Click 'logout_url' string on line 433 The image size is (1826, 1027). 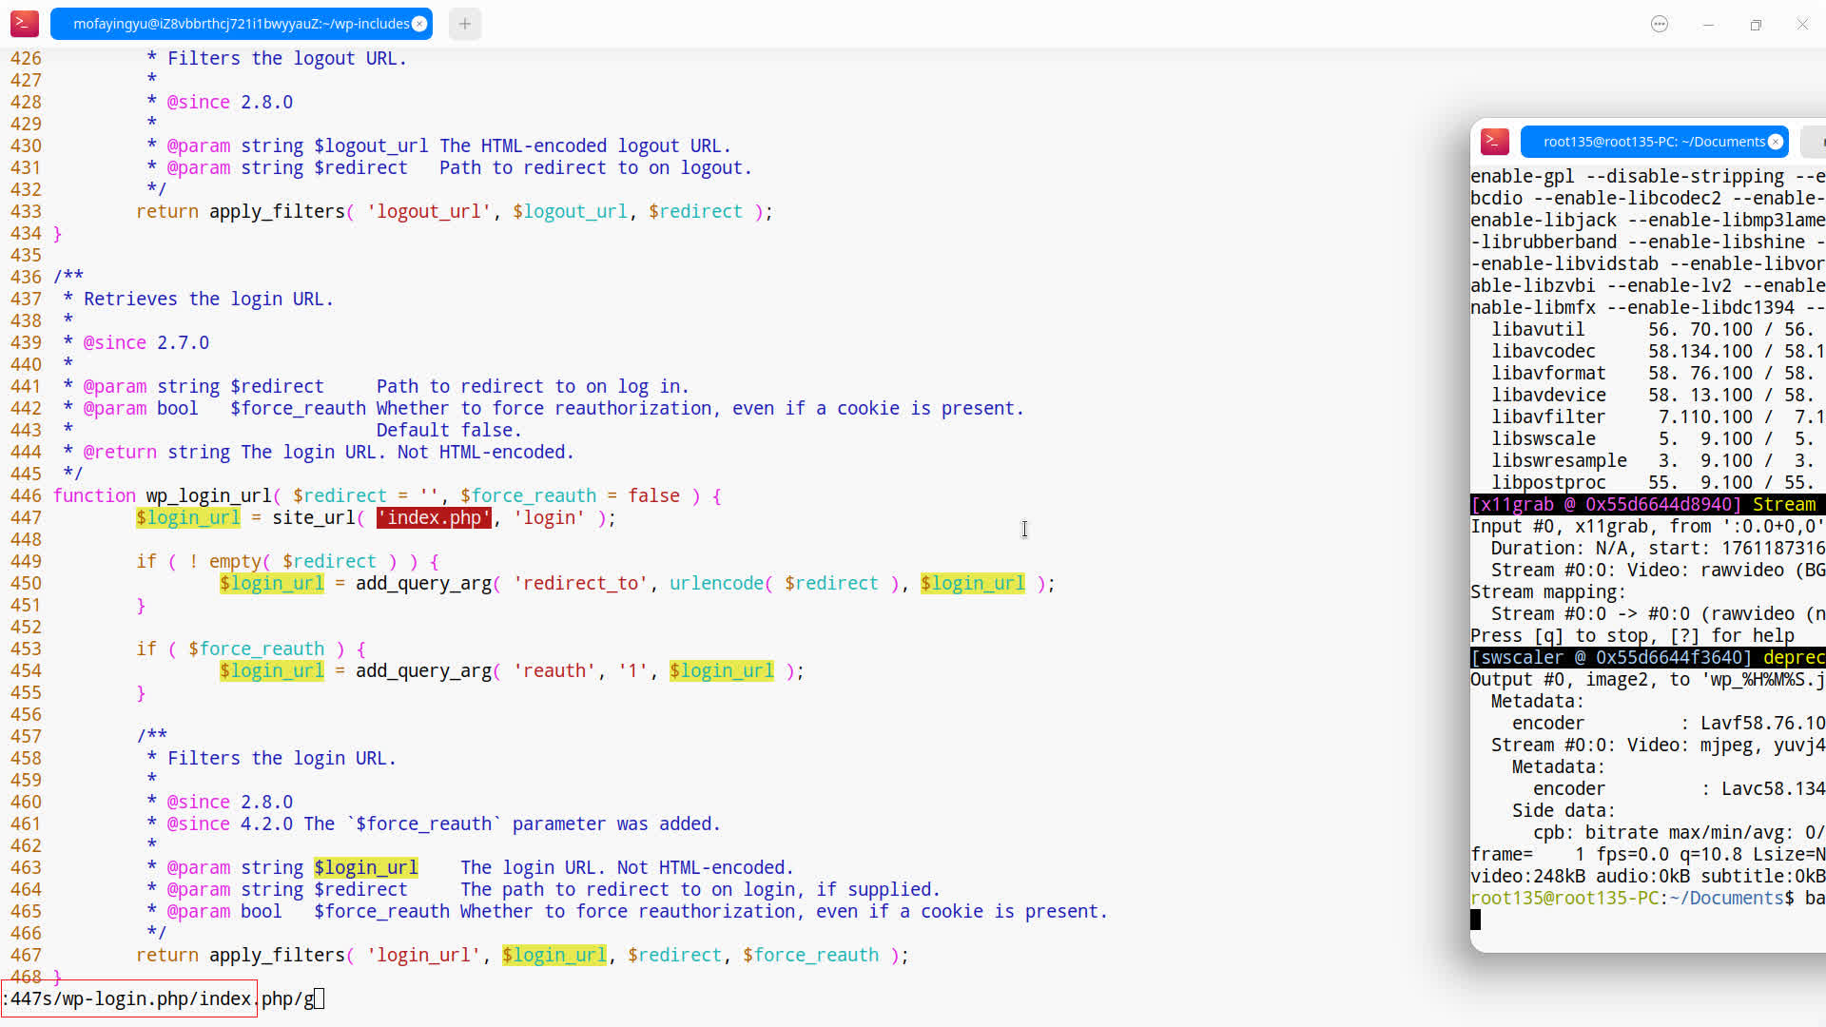click(429, 212)
